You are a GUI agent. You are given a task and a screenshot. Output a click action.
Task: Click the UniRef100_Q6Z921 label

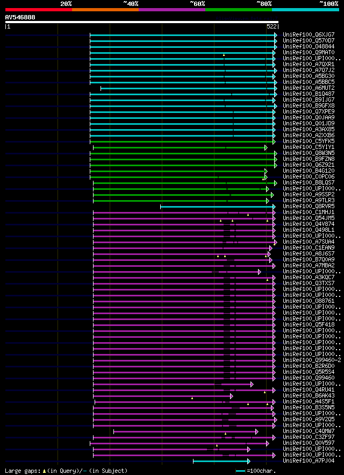coord(309,165)
